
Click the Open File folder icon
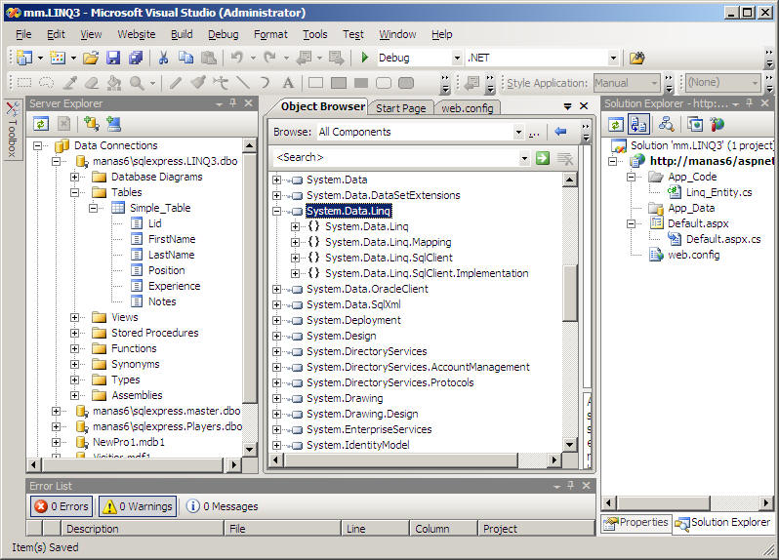tap(91, 59)
